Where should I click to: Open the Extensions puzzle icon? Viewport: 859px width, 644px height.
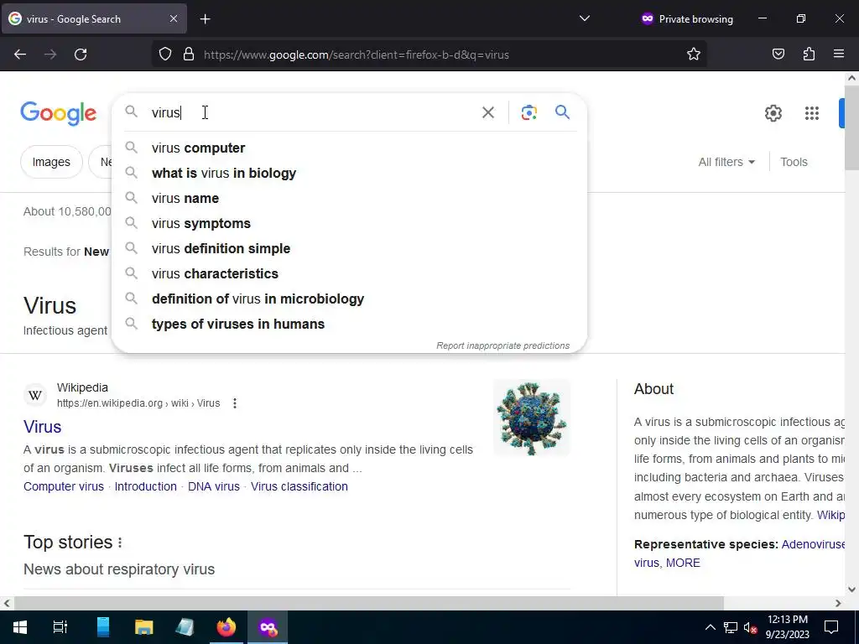tap(809, 55)
